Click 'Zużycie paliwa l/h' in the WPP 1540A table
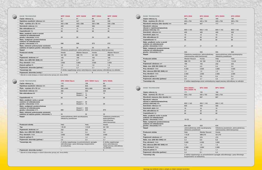This screenshot has height=170, width=262. [x=26, y=65]
